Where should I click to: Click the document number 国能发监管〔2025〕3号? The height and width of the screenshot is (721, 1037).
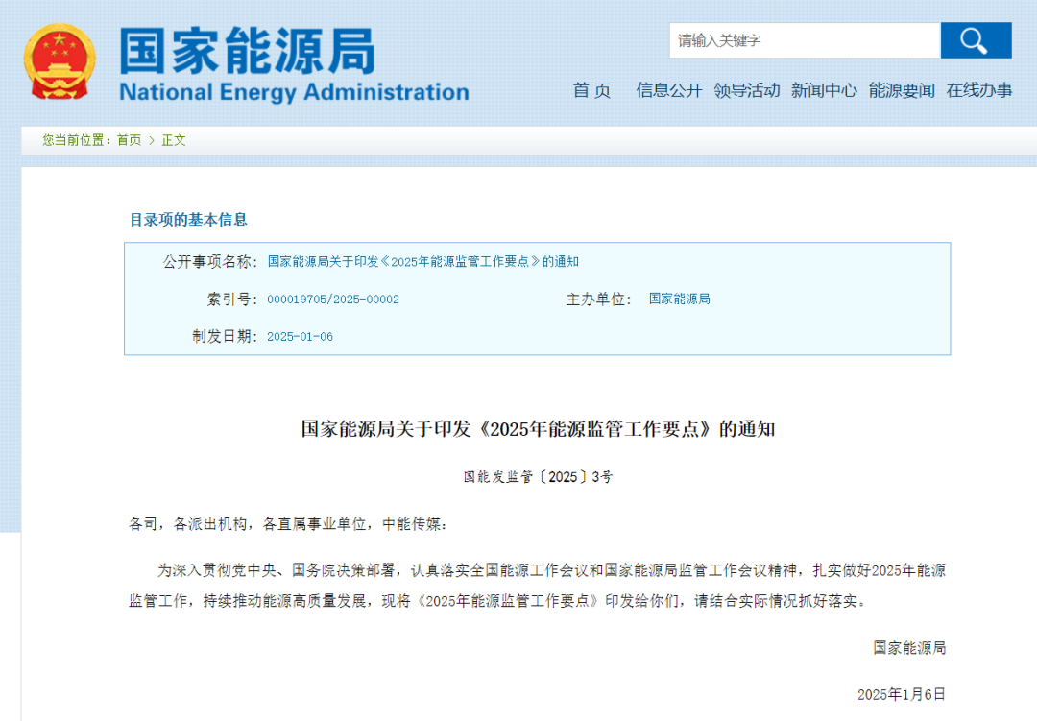click(x=538, y=477)
